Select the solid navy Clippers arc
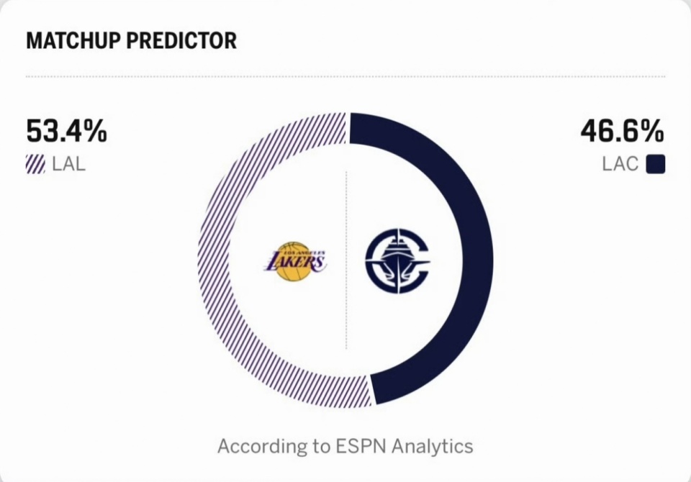This screenshot has width=691, height=482. pyautogui.click(x=479, y=259)
